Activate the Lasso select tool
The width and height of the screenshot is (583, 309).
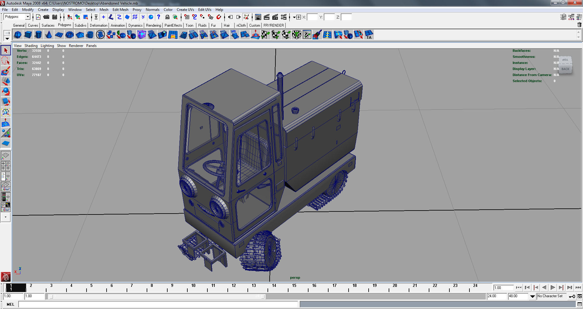click(6, 61)
